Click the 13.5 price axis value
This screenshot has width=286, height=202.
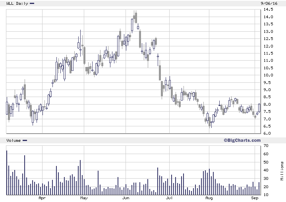tap(268, 24)
